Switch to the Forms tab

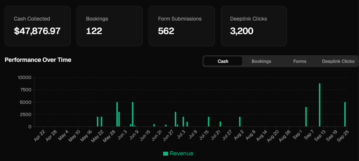(x=300, y=61)
